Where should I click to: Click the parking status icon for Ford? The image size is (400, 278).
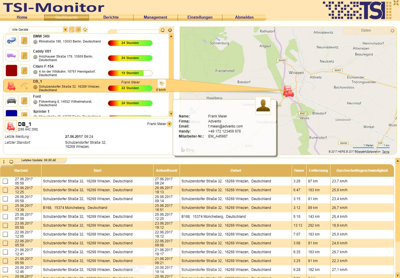tap(24, 101)
